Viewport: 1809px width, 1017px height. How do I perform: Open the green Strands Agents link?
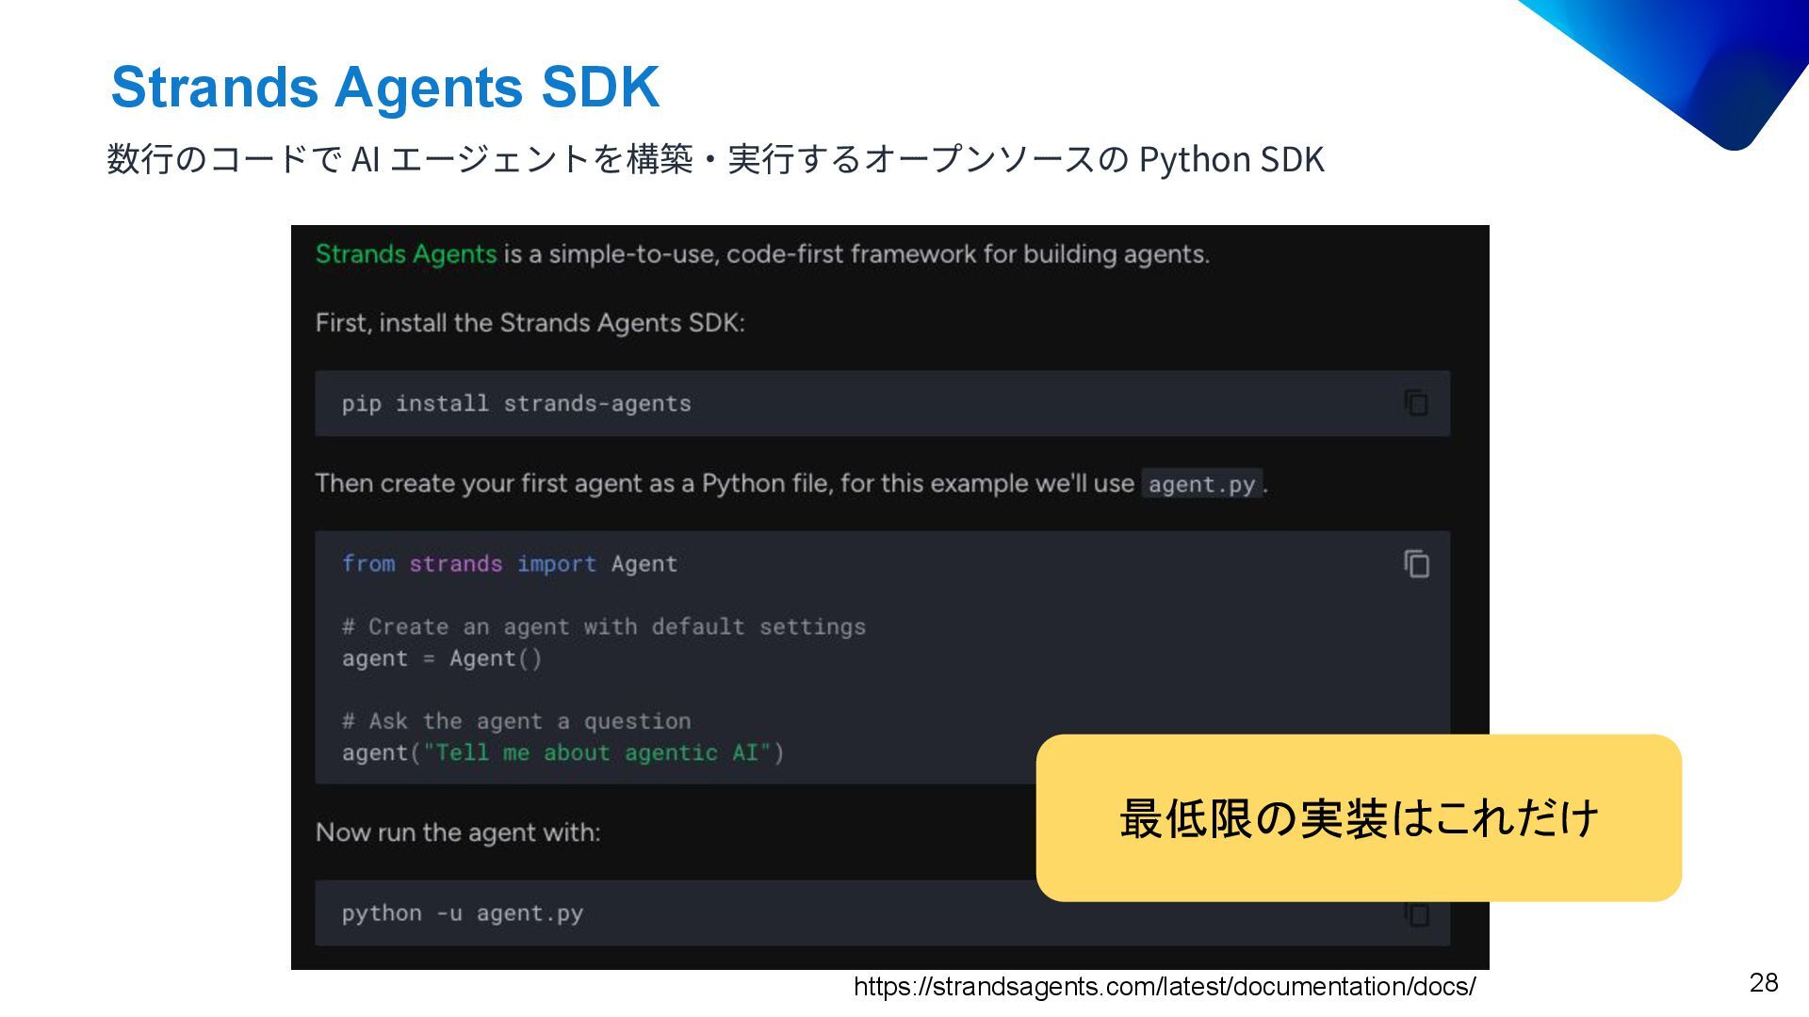pyautogui.click(x=406, y=254)
